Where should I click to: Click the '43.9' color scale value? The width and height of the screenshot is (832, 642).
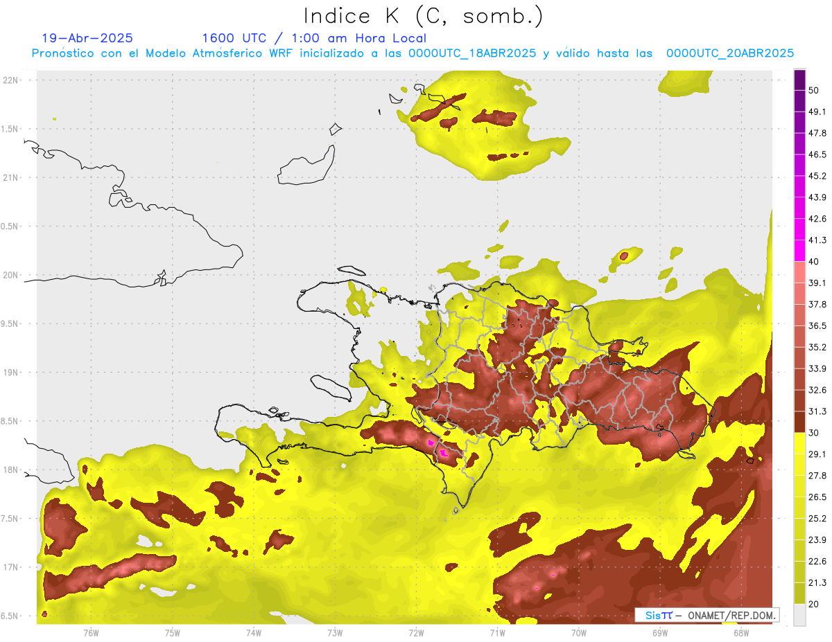point(818,197)
